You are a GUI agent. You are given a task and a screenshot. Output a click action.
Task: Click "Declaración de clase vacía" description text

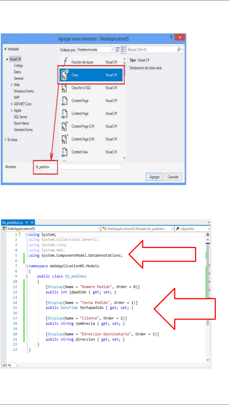pos(146,68)
